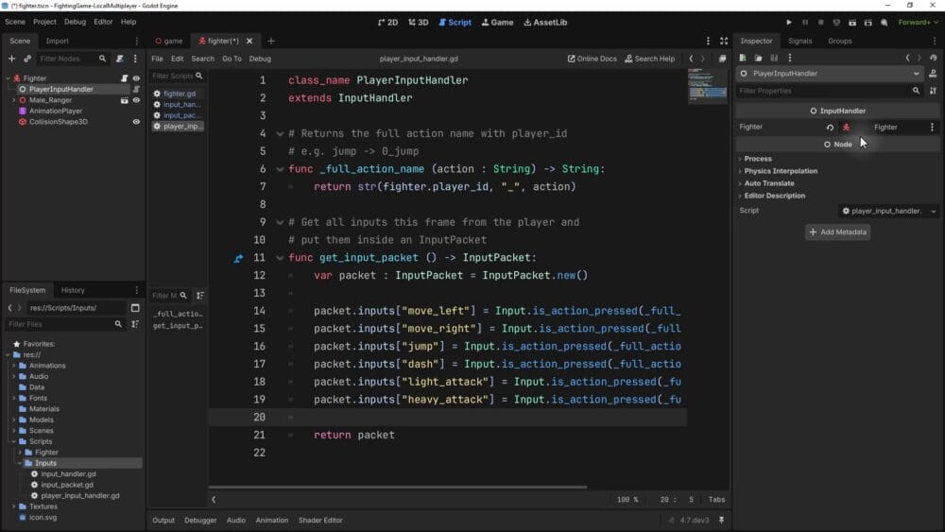Switch to the 2D workspace
This screenshot has width=945, height=532.
click(388, 23)
